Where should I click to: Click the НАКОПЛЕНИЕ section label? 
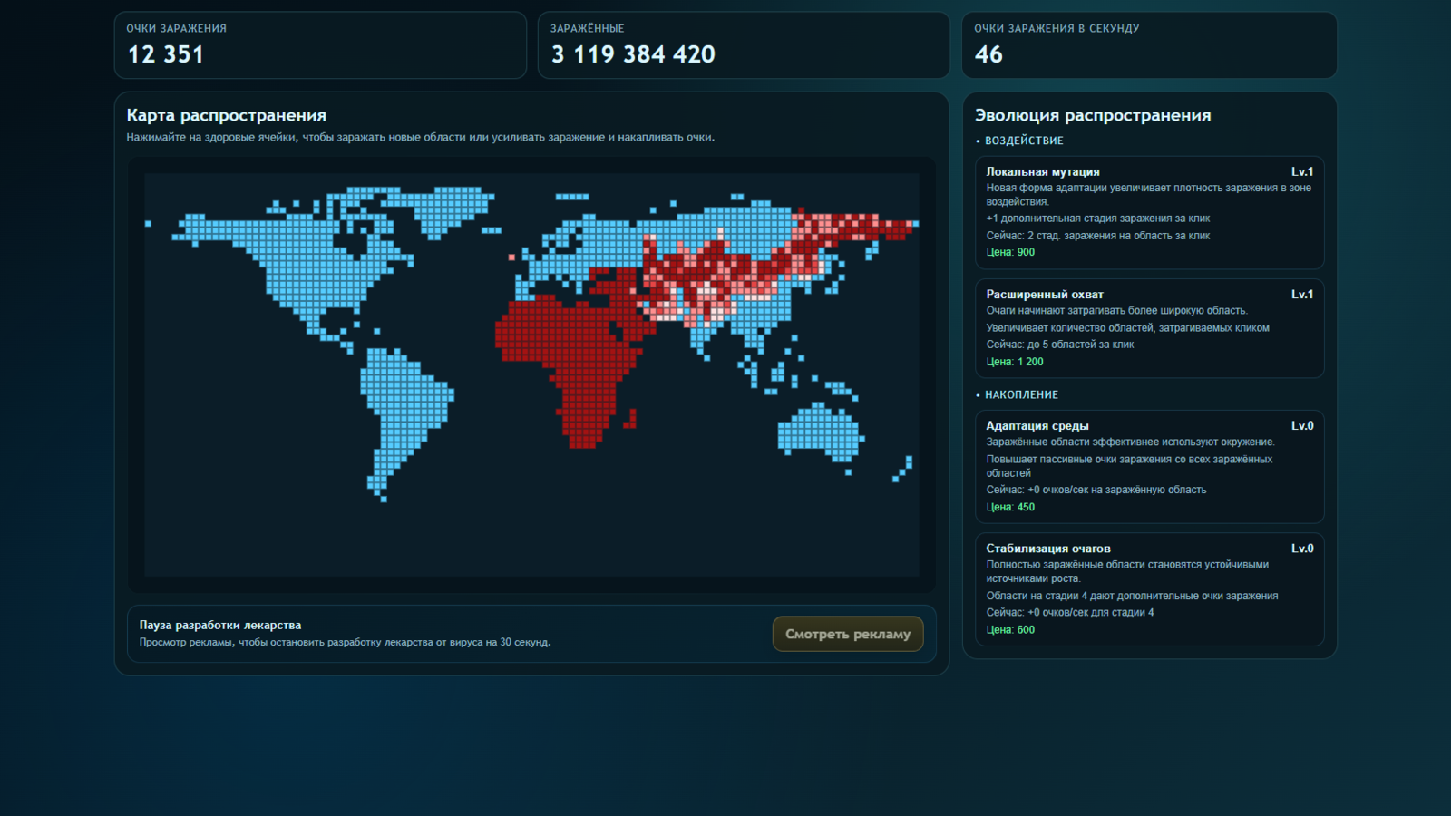pyautogui.click(x=1021, y=394)
